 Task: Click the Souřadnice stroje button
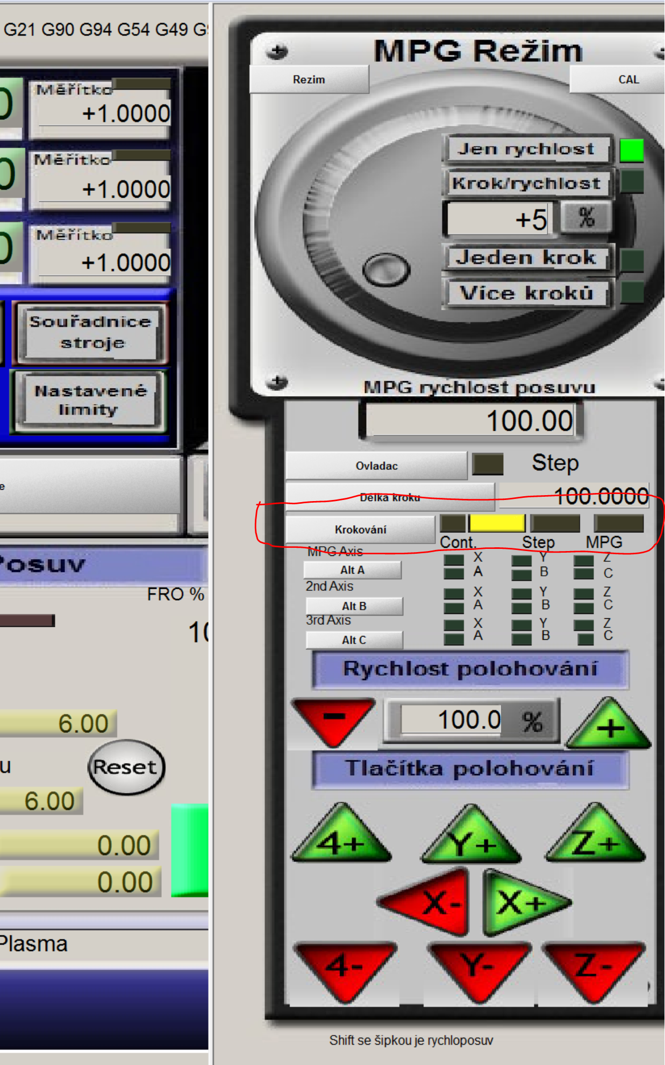click(x=91, y=333)
